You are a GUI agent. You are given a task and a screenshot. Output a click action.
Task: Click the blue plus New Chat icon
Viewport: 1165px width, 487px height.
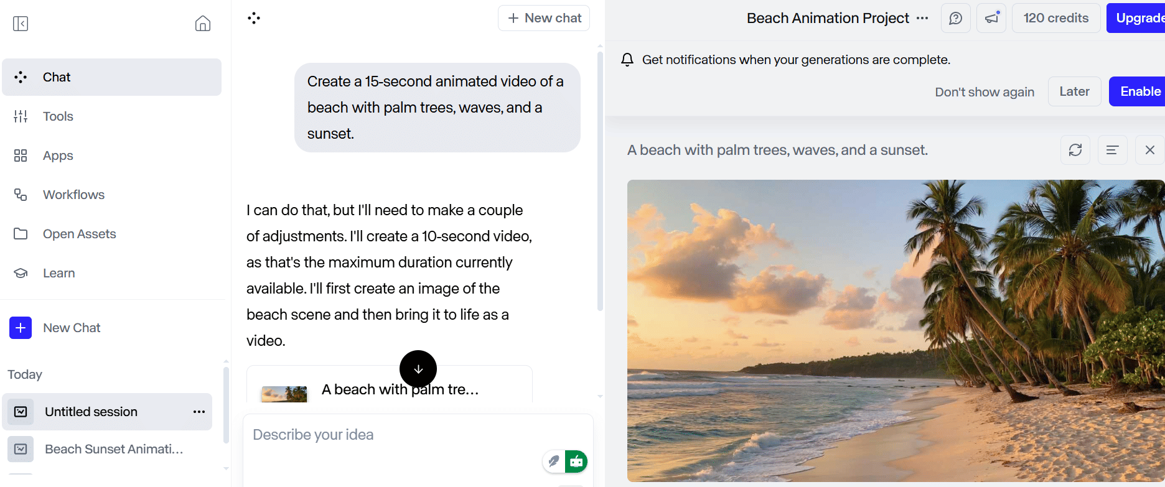pyautogui.click(x=21, y=328)
